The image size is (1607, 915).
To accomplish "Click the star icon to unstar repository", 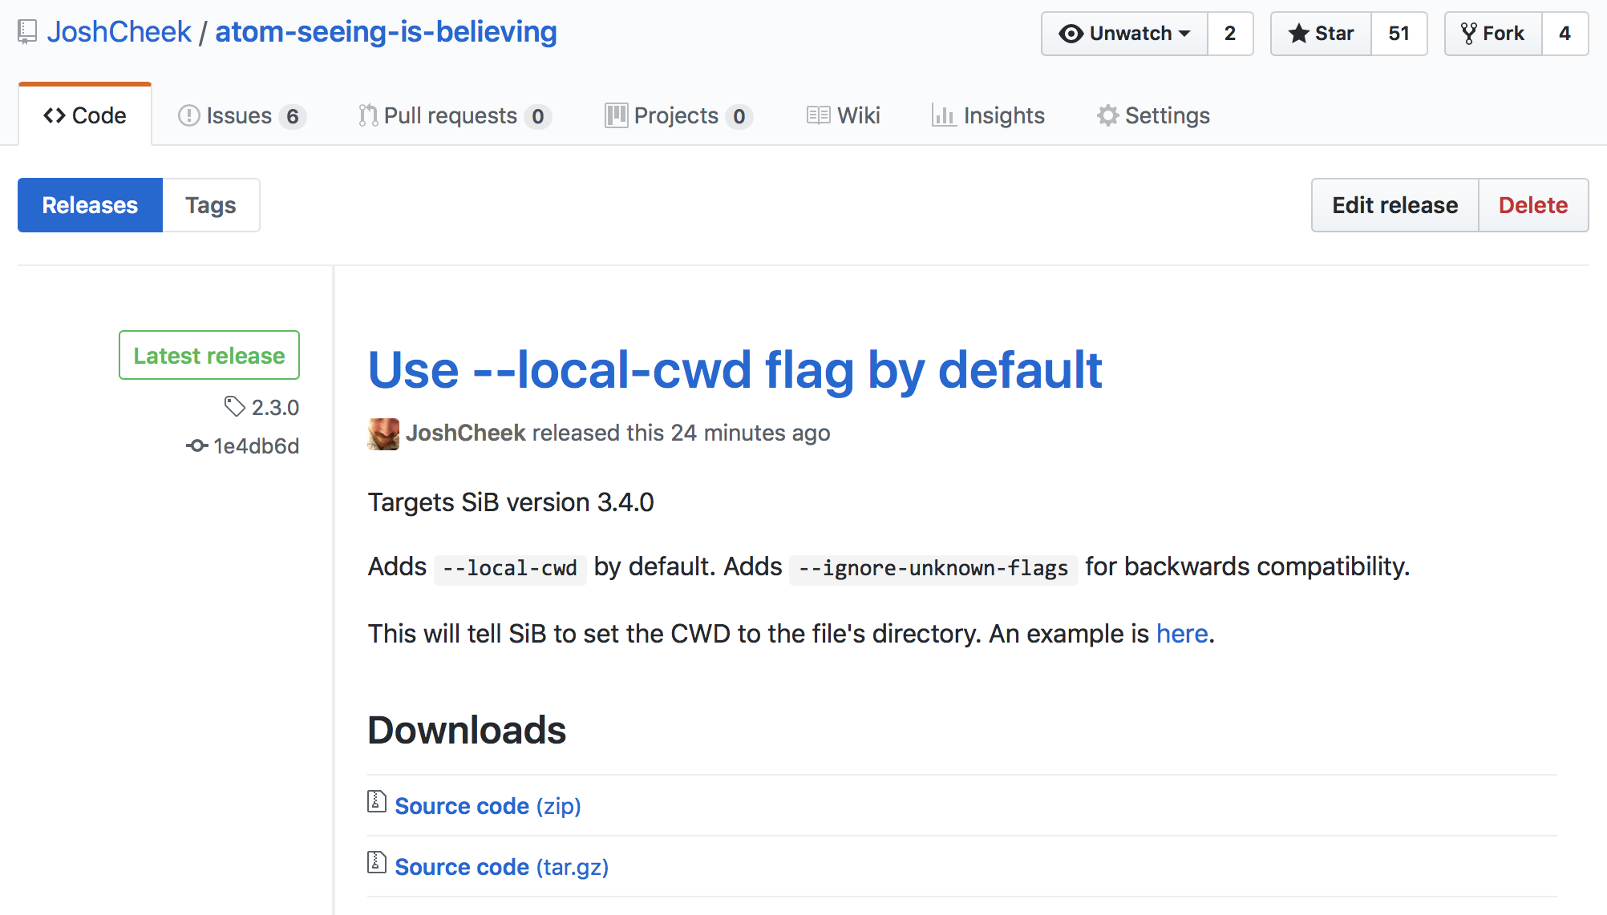I will 1299,34.
